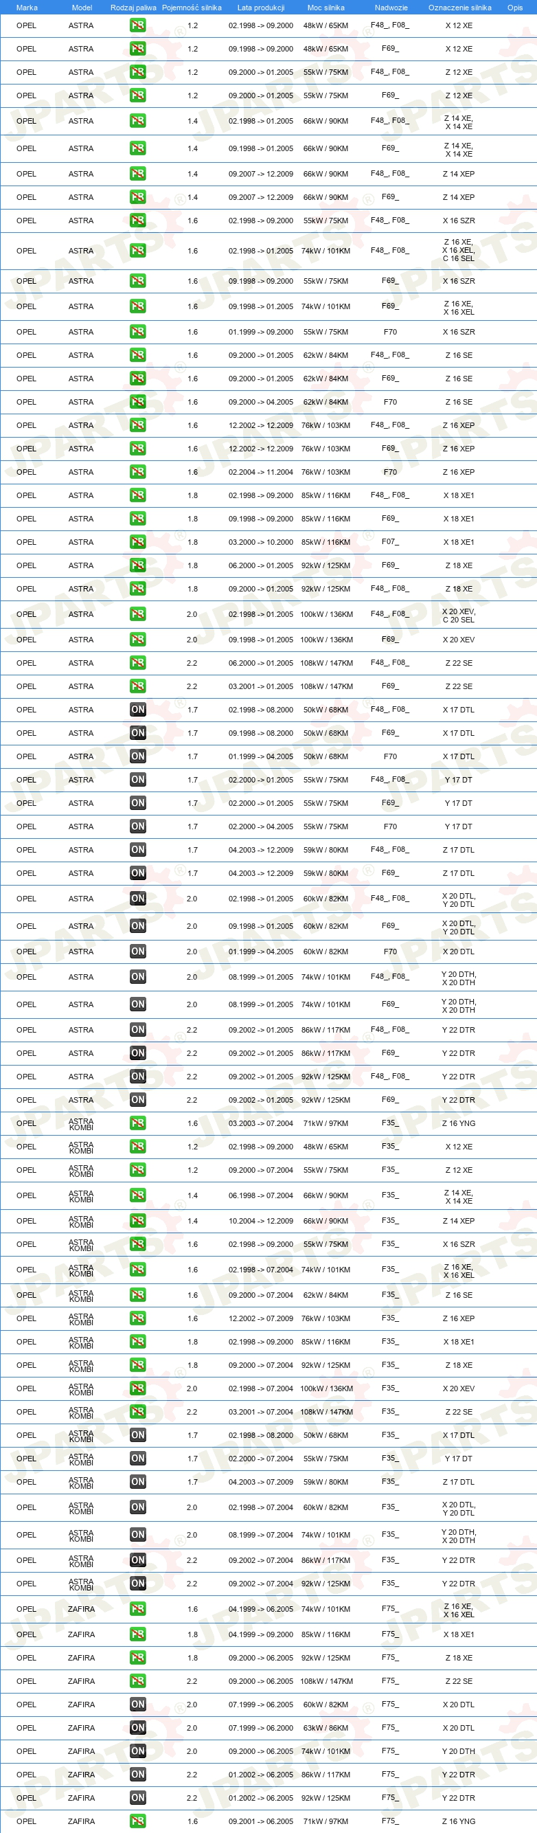Click diesel ON icon in Astra F70 X 20 DTL row
This screenshot has height=1833, width=537.
[138, 952]
